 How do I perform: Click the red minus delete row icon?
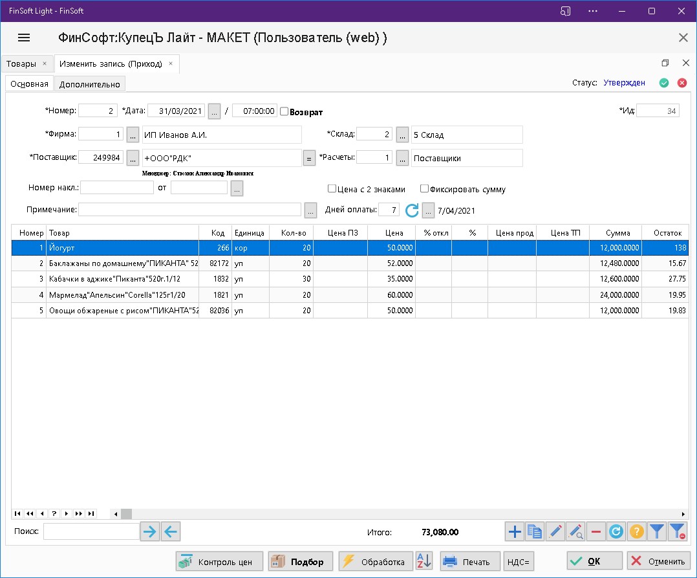[x=595, y=532]
